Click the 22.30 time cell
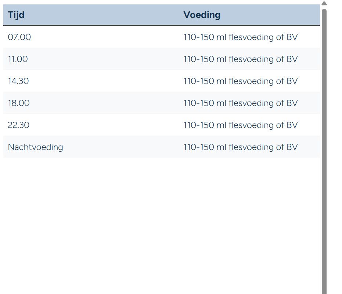Viewport: 342px width, 294px height. (18, 125)
